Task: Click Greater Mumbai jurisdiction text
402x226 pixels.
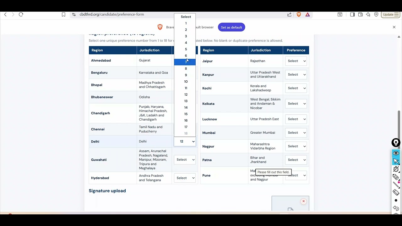Action: click(x=263, y=132)
